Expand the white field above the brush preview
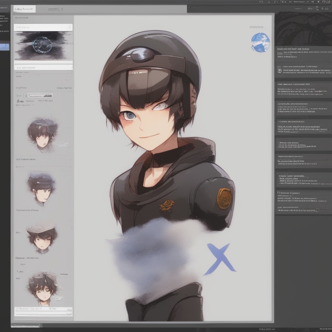332x332 pixels. pyautogui.click(x=43, y=27)
